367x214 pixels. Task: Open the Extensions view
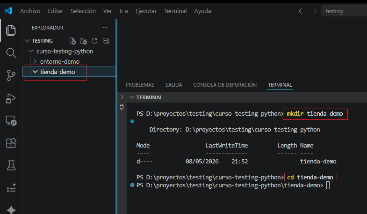tap(11, 143)
